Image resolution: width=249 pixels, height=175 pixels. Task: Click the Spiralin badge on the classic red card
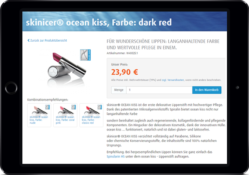100,107
